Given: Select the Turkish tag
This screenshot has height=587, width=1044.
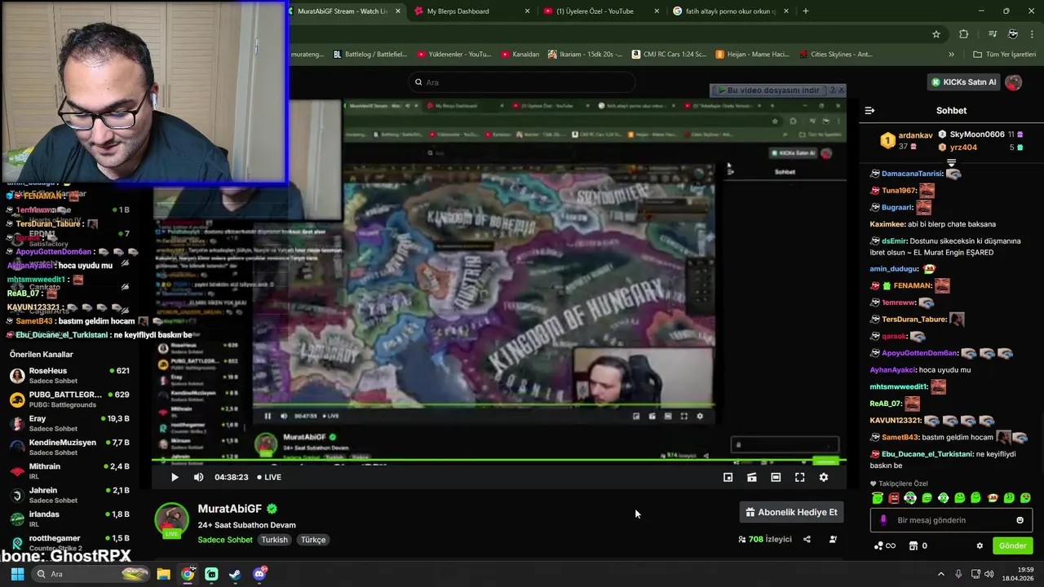Looking at the screenshot, I should coord(274,540).
